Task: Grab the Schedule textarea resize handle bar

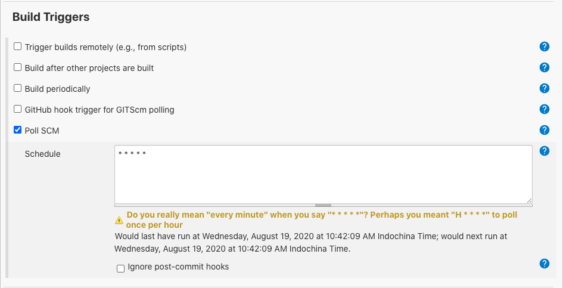Action: (x=323, y=205)
